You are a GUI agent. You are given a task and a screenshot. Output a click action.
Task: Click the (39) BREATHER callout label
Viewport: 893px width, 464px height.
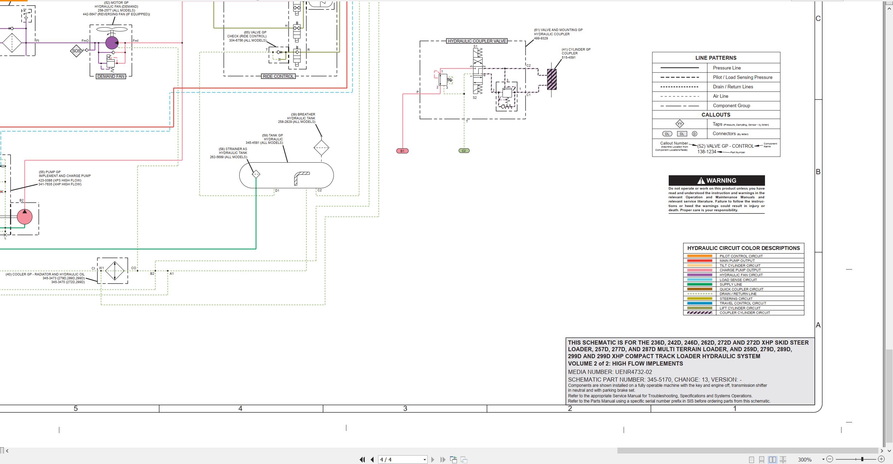point(303,115)
